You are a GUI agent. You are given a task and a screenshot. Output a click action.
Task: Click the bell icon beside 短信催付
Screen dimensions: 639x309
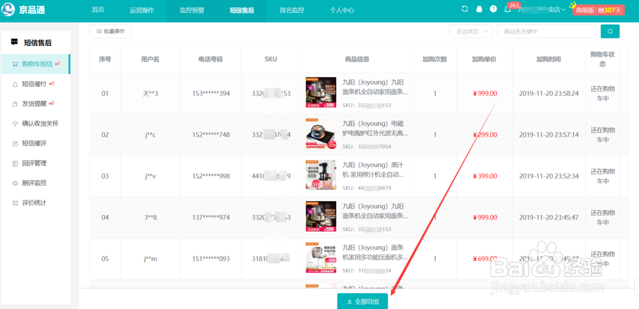(x=15, y=84)
